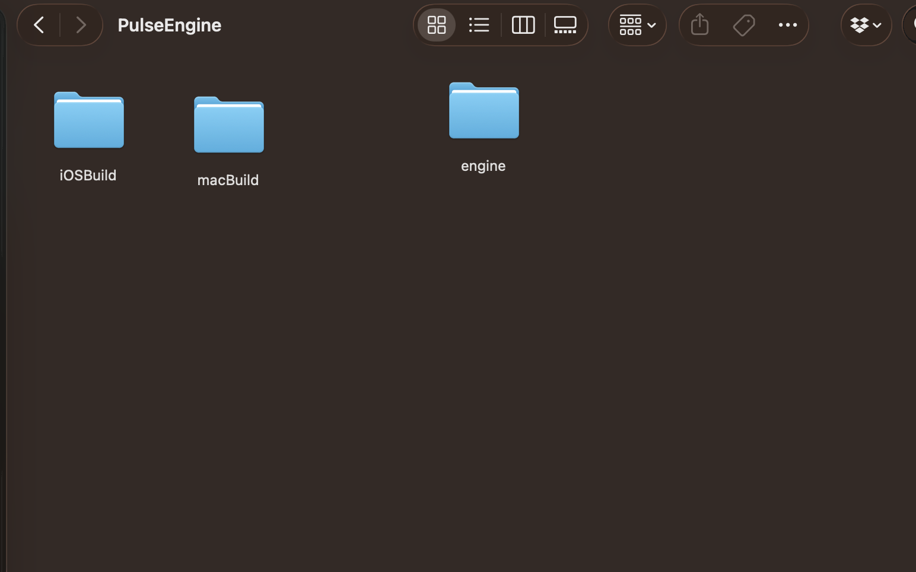The width and height of the screenshot is (916, 572).
Task: Open the Group By dropdown
Action: (x=637, y=25)
